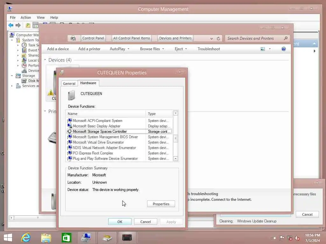Click the Device Functions list scroll down arrow
This screenshot has width=326, height=244.
pos(175,159)
